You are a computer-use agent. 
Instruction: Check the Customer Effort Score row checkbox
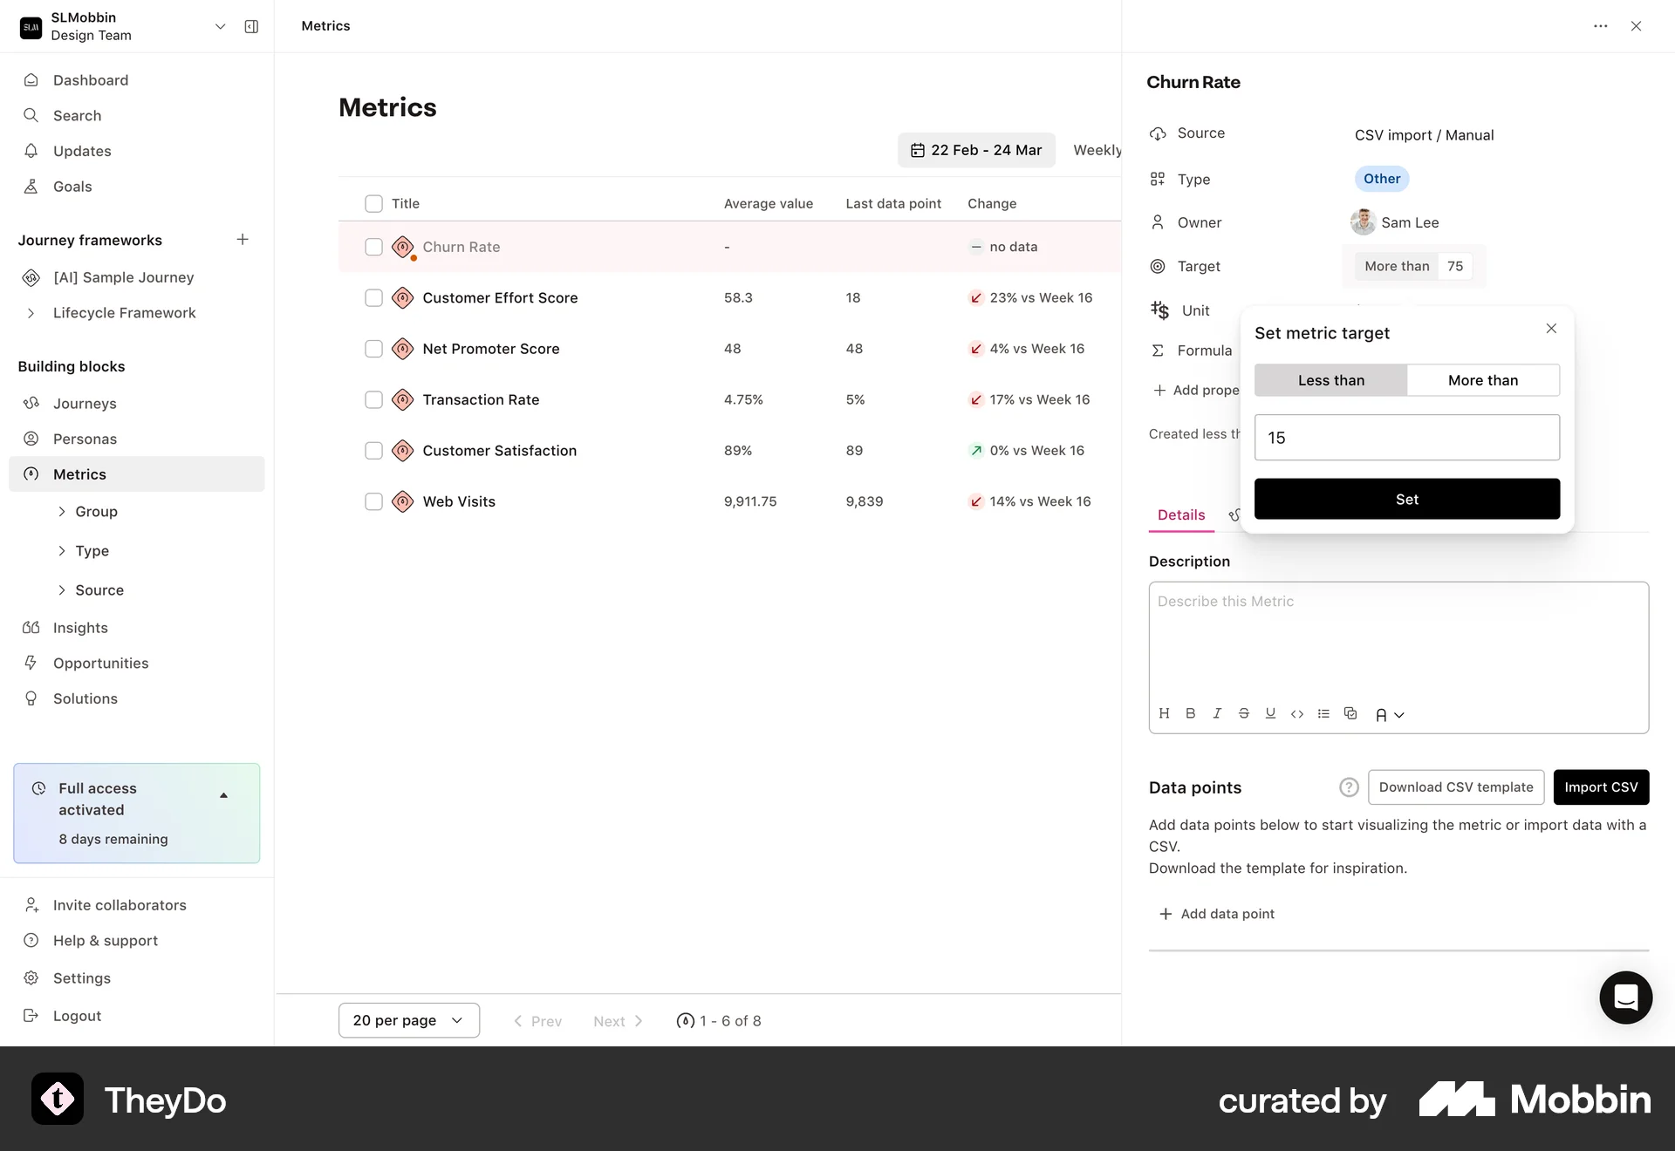click(x=373, y=297)
